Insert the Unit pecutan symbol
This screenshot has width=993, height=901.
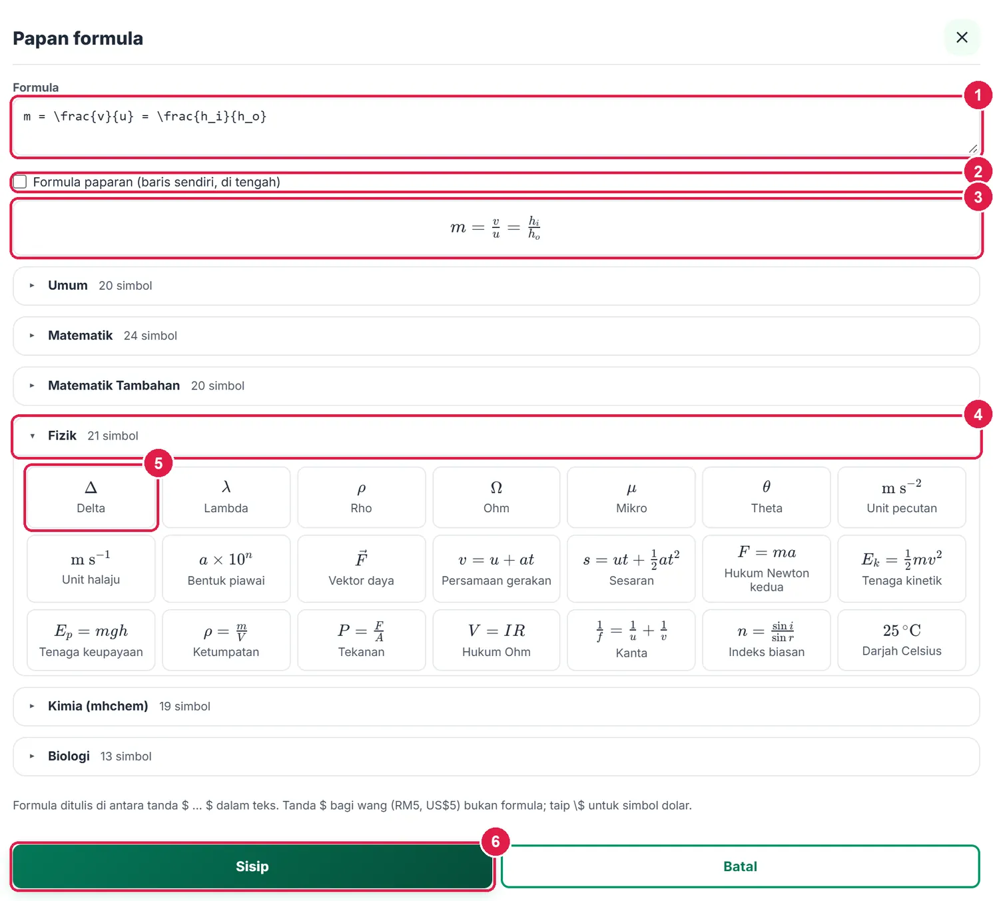tap(902, 497)
